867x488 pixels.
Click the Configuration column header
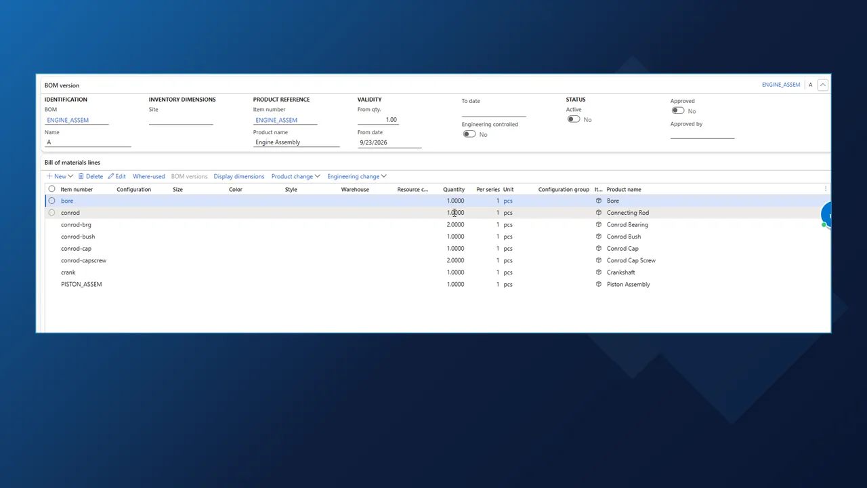click(x=133, y=189)
